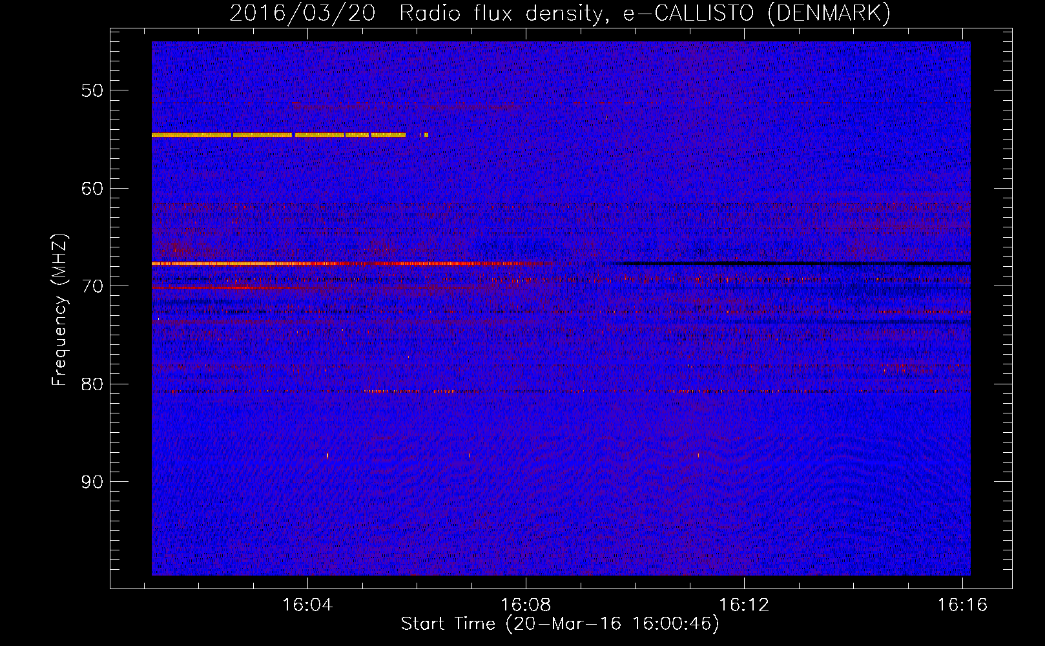
Task: Click the 16:16 time tick label
Action: click(963, 605)
